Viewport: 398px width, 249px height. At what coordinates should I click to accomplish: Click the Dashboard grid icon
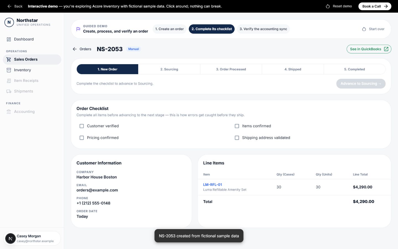(9, 39)
